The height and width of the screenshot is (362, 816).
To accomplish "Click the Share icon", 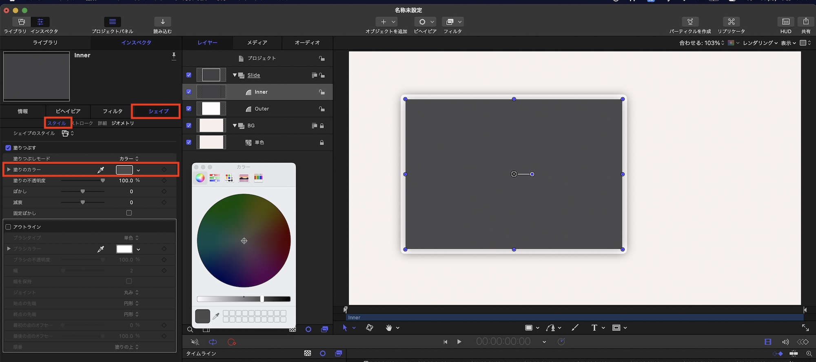I will [805, 22].
